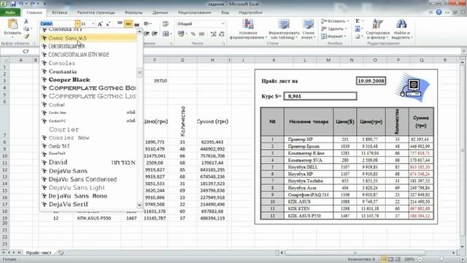Viewport: 467px width, 263px height.
Task: Switch to the Review (Рецензирование) tab
Action: tap(195, 12)
